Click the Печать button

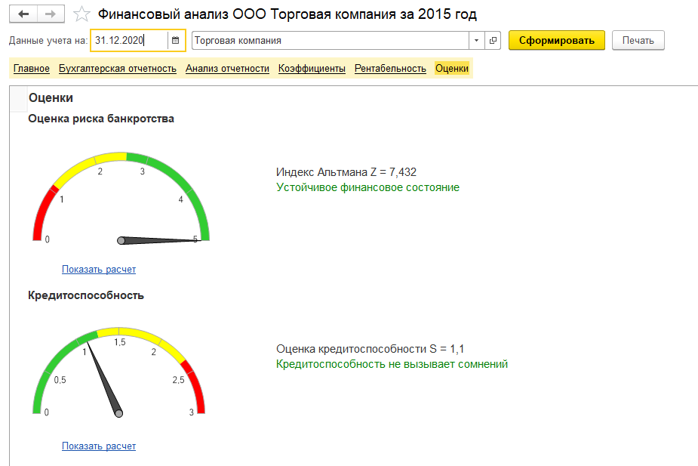click(x=638, y=41)
